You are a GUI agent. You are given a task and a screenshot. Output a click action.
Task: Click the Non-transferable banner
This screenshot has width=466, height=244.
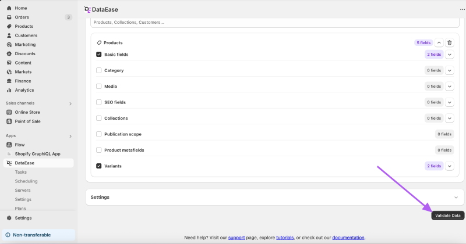point(38,235)
